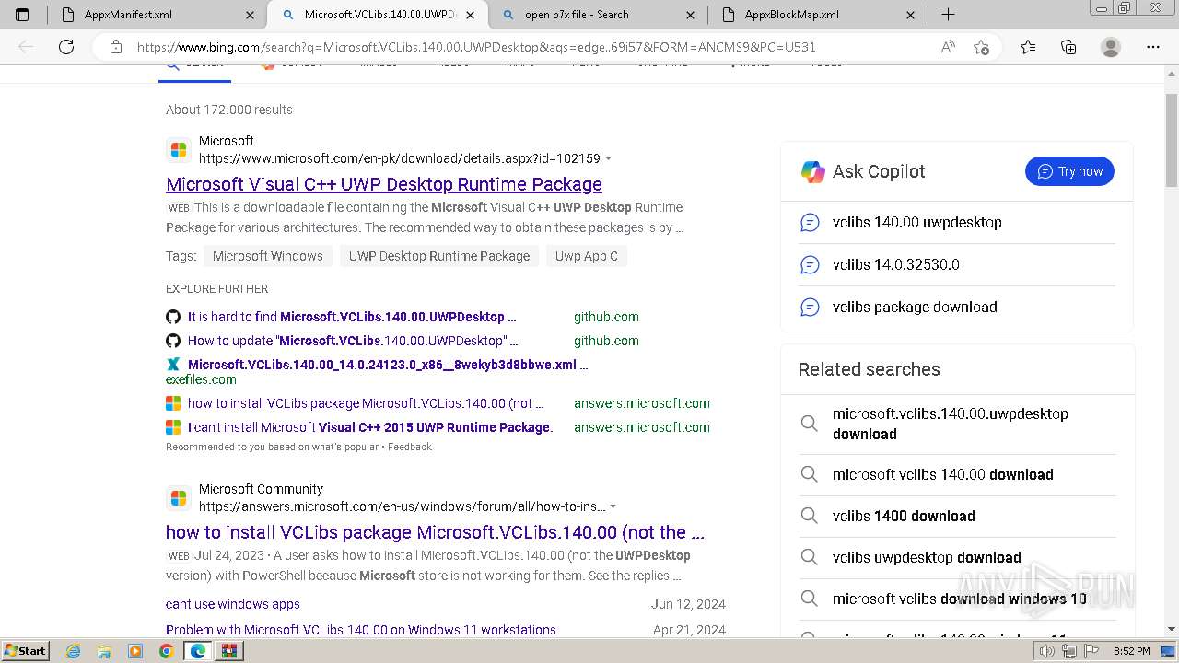Go back to previous page
Image resolution: width=1179 pixels, height=663 pixels.
[x=26, y=47]
